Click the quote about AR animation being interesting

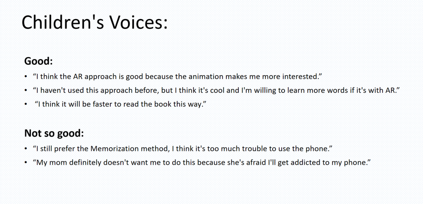point(178,77)
